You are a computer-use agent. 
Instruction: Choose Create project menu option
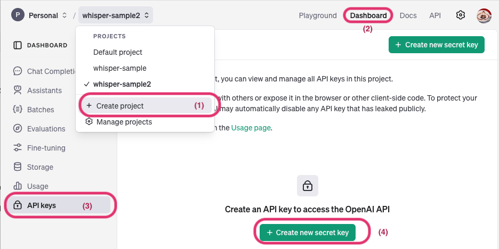click(x=120, y=106)
